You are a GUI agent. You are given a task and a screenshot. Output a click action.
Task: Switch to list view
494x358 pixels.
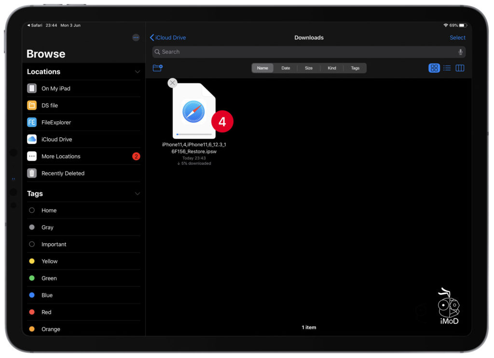coord(447,68)
